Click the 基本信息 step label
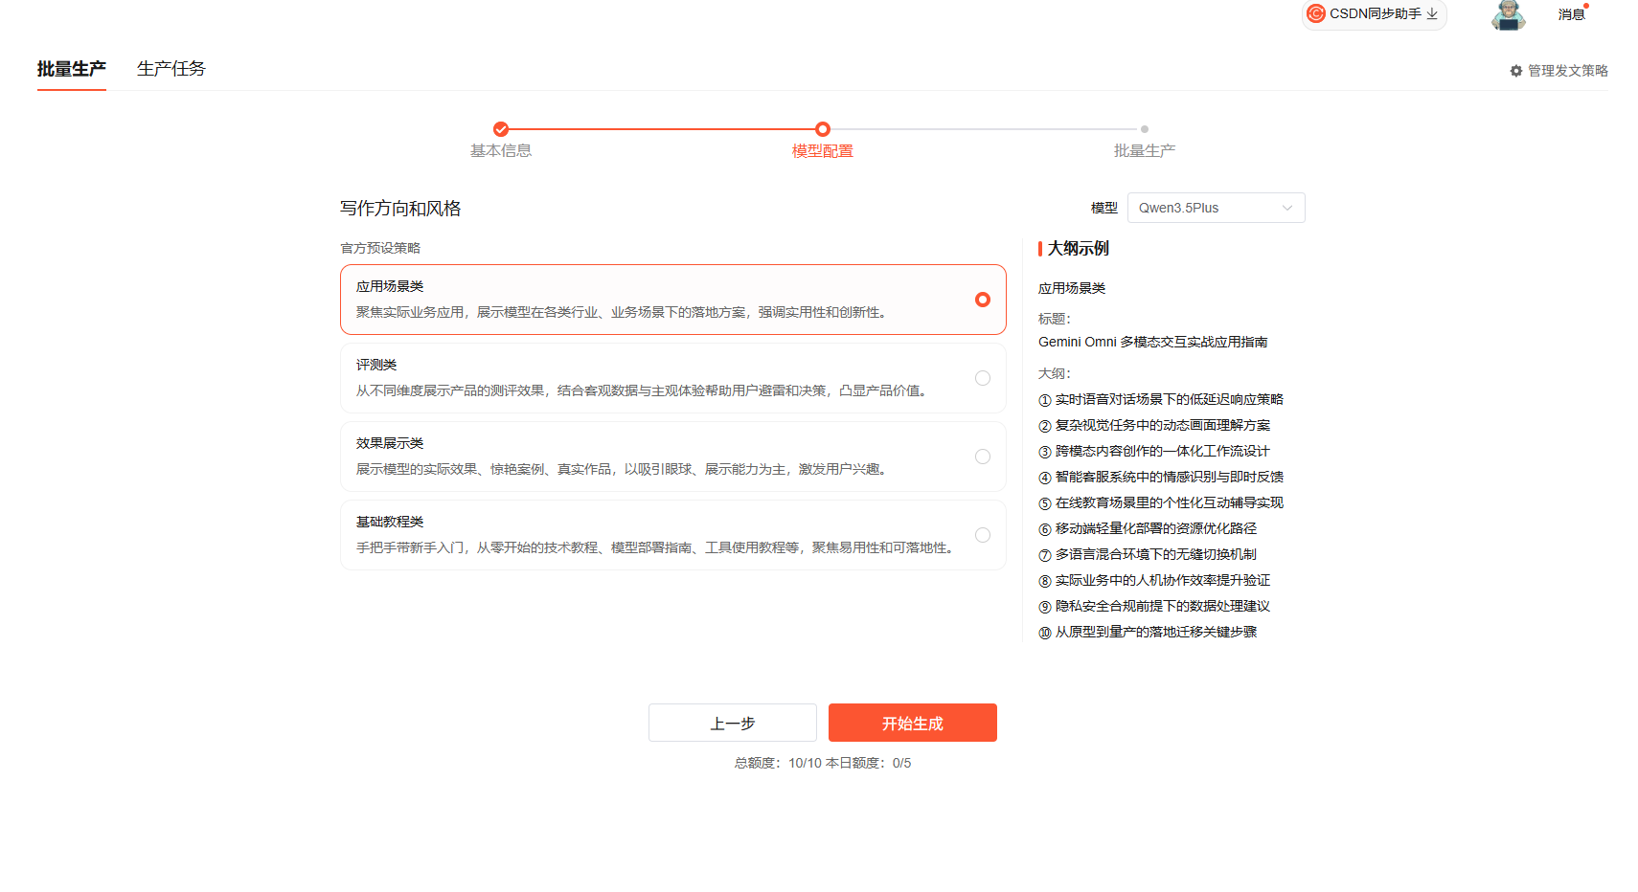 (501, 151)
